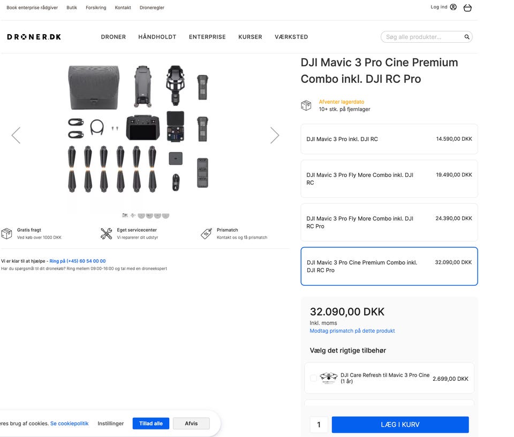Show the next product image arrow

pos(275,135)
